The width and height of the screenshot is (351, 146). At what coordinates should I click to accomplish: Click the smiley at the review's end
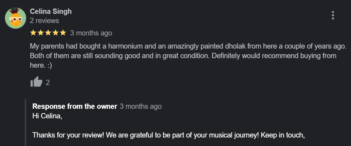pyautogui.click(x=49, y=66)
